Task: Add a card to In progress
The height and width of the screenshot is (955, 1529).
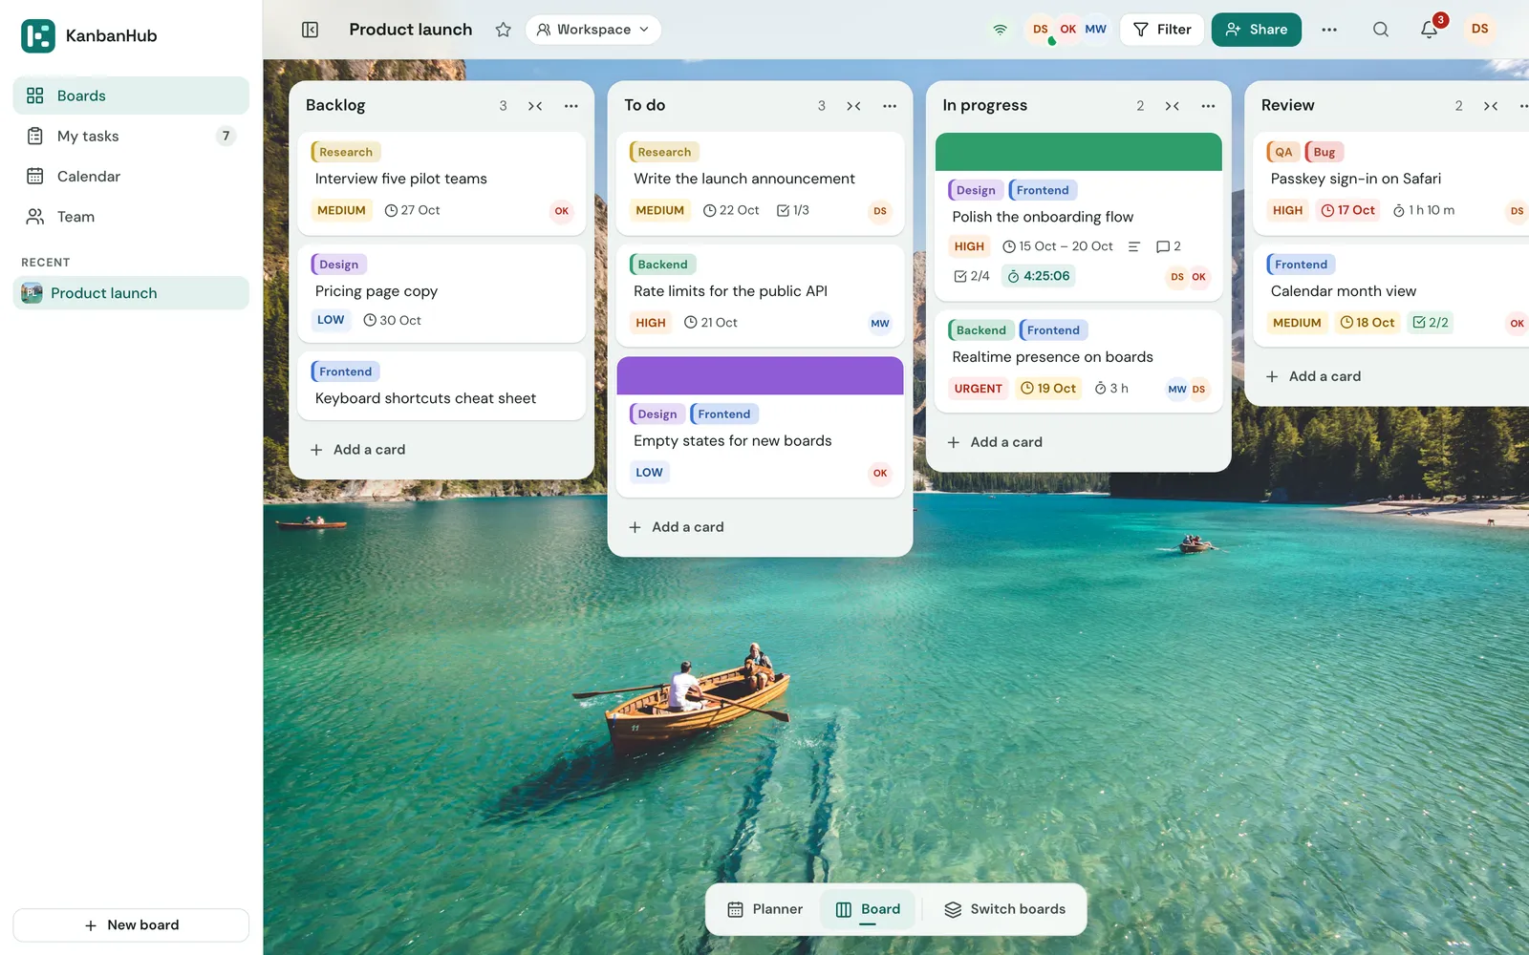Action: [1078, 442]
